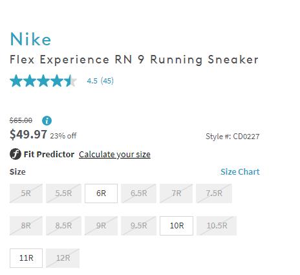
Task: Select size 10R
Action: coord(177,226)
